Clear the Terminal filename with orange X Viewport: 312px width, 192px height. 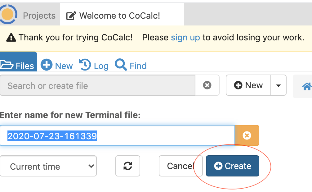(247, 135)
